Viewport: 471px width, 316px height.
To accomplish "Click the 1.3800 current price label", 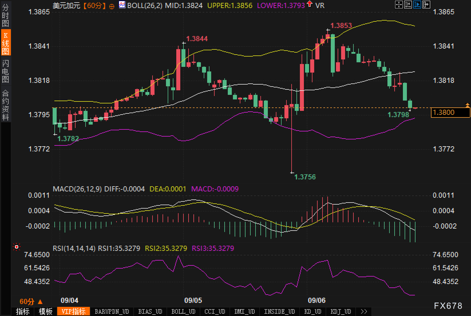I will [x=450, y=112].
